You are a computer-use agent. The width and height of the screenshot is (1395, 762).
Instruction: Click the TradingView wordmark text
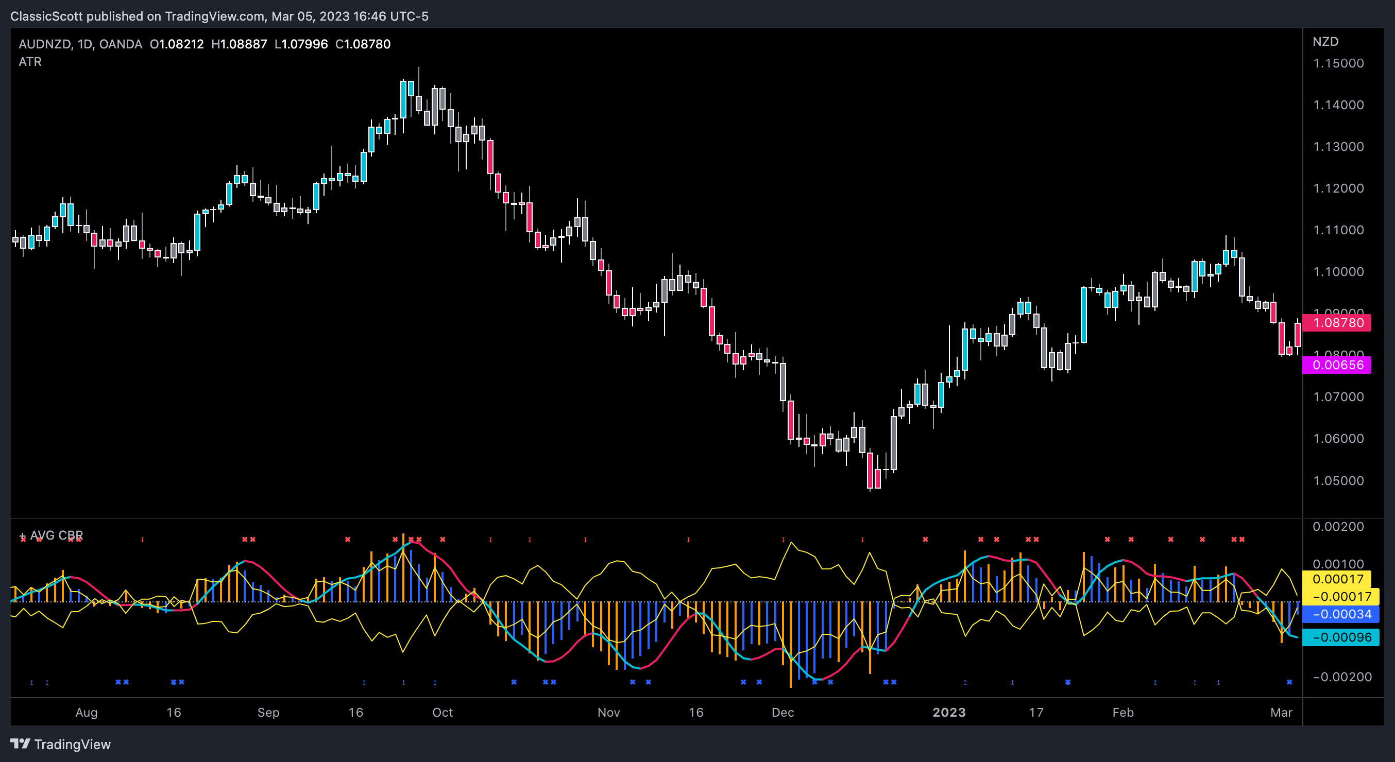tap(73, 744)
